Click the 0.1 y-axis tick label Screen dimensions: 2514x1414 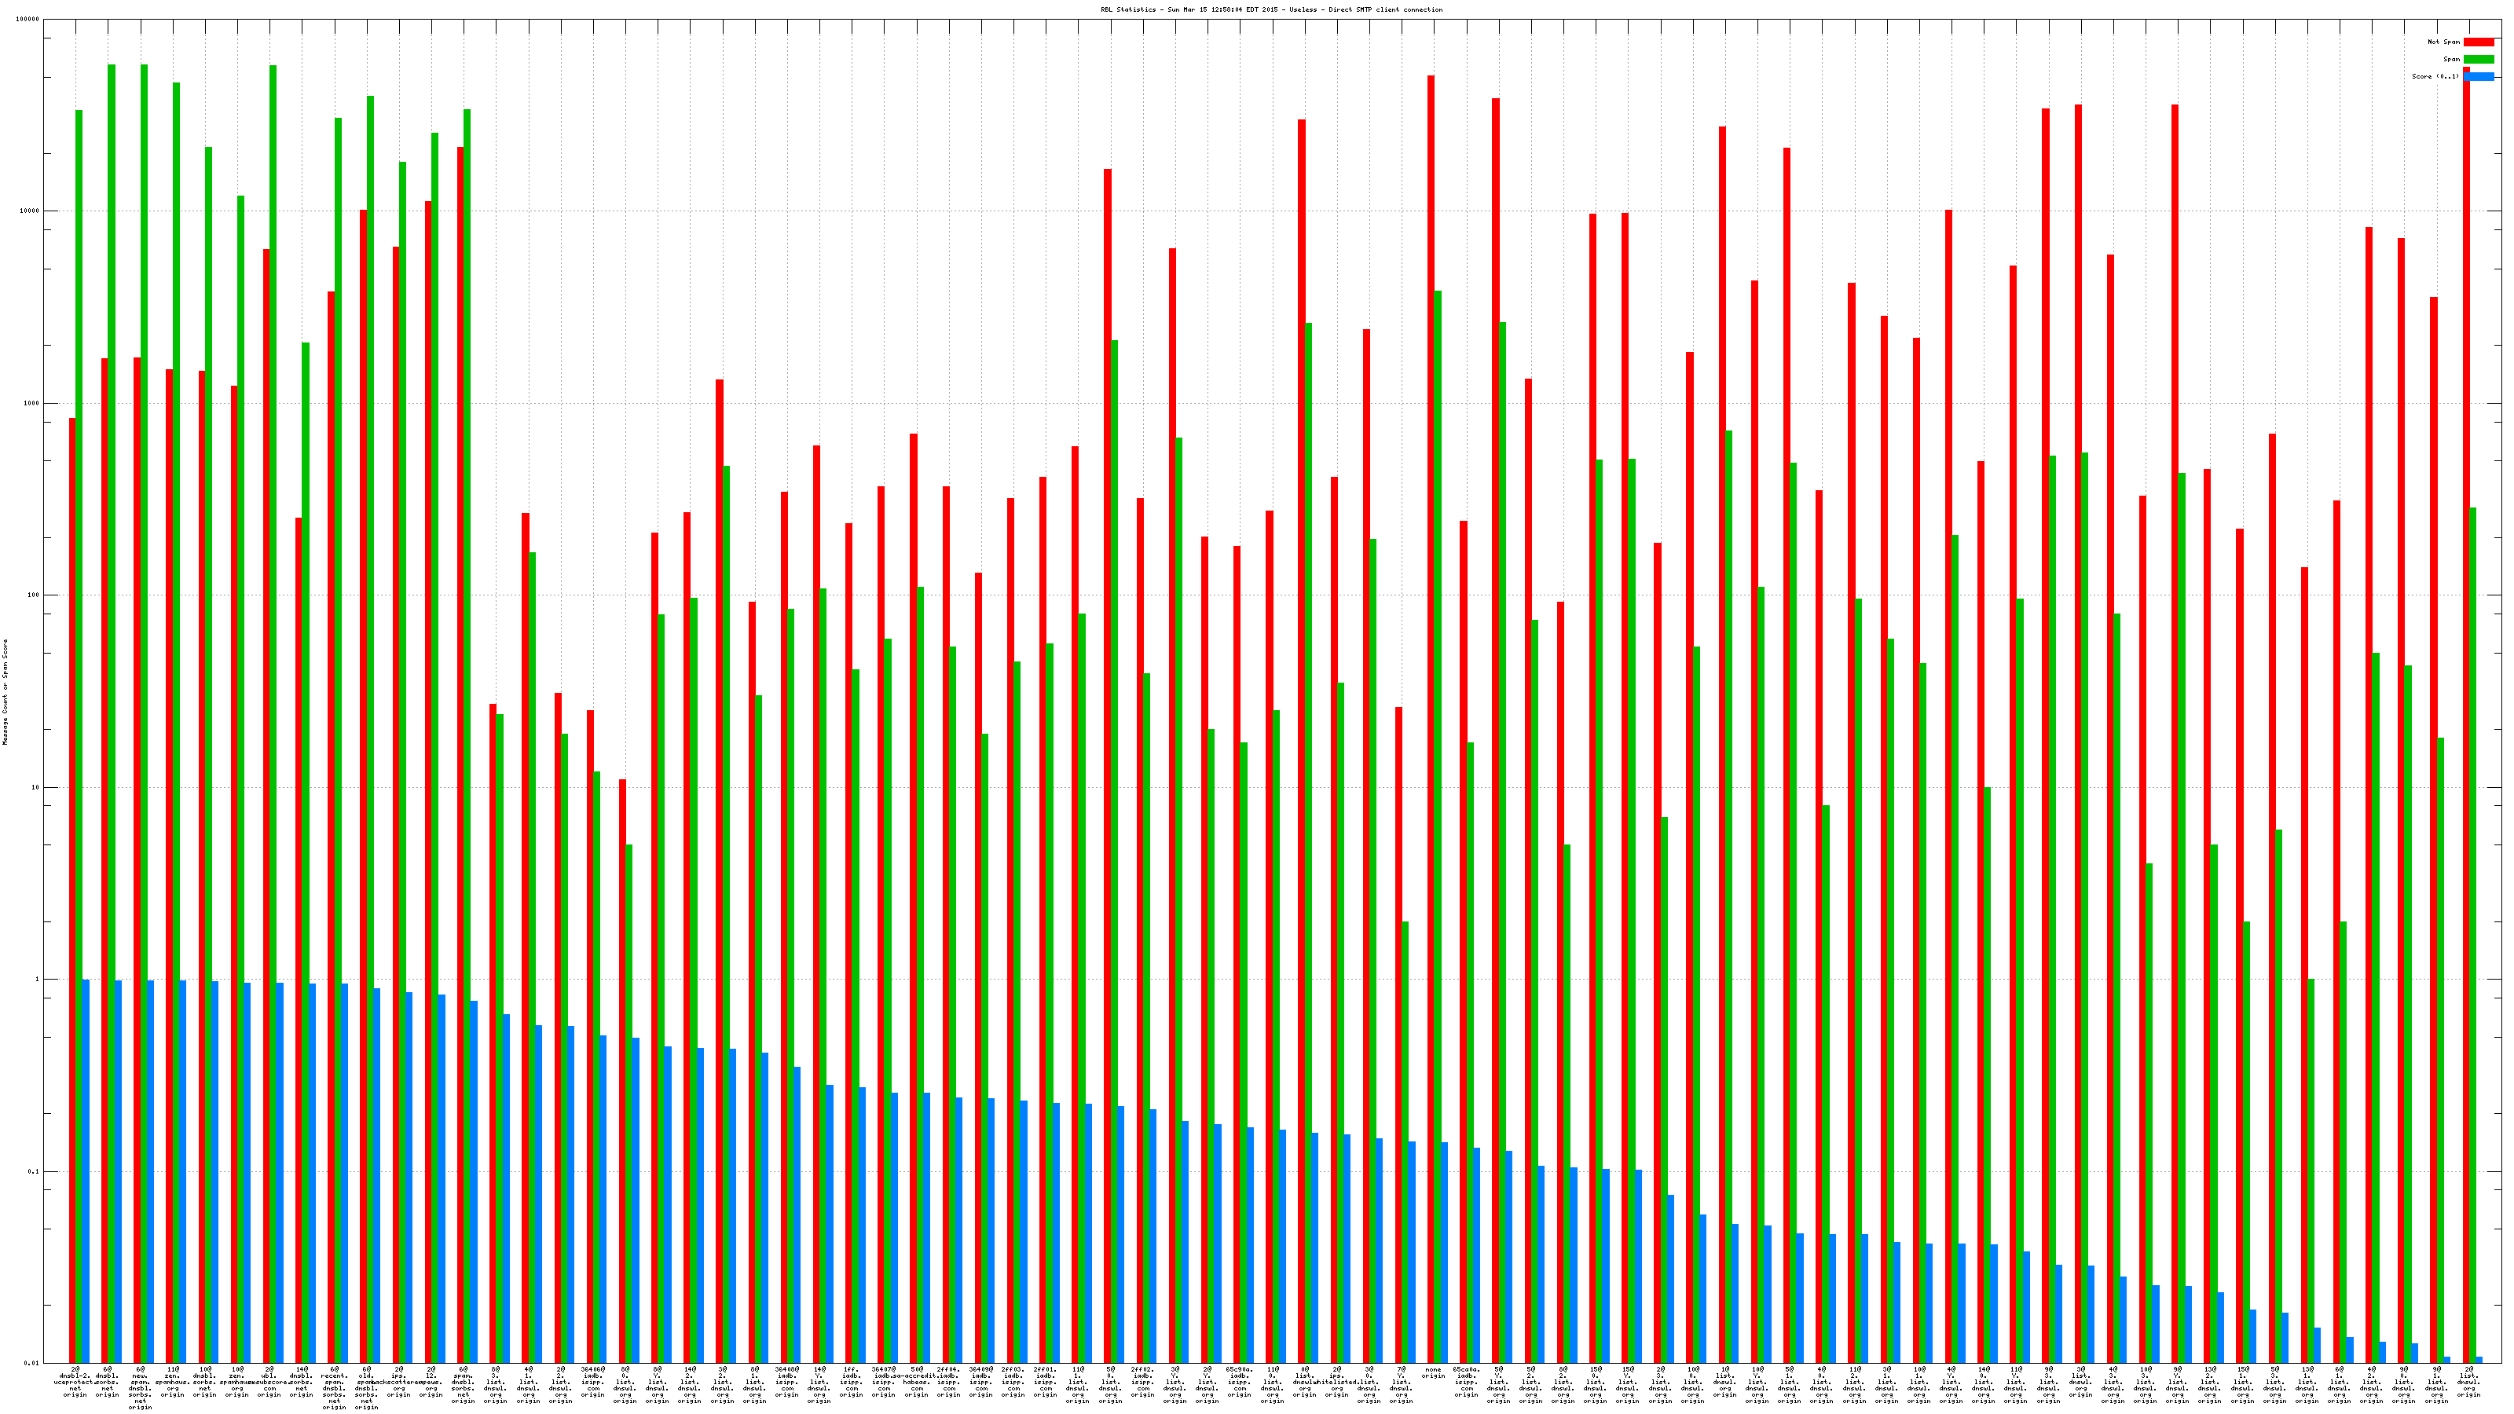[x=34, y=1171]
